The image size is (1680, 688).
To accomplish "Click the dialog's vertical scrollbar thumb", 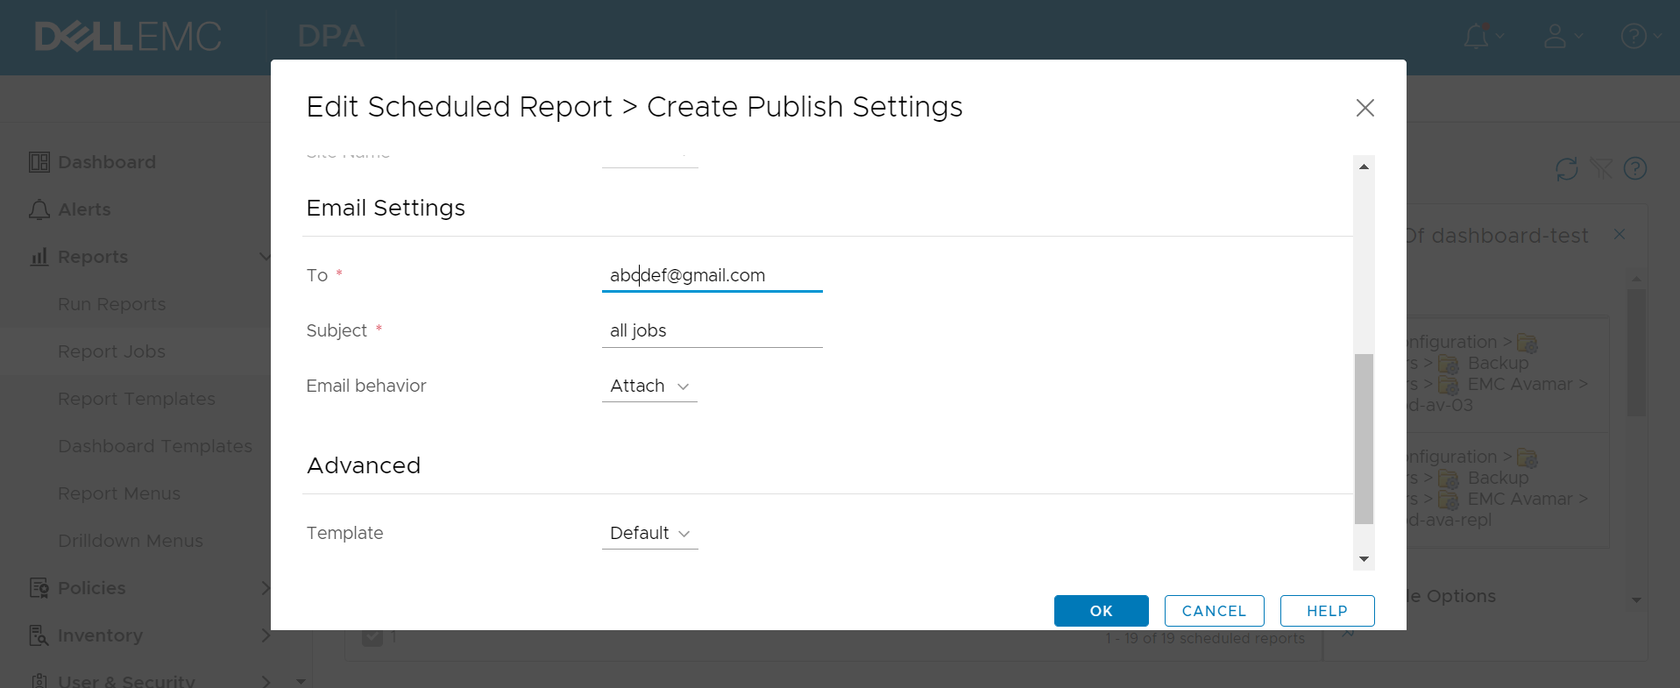I will point(1364,438).
